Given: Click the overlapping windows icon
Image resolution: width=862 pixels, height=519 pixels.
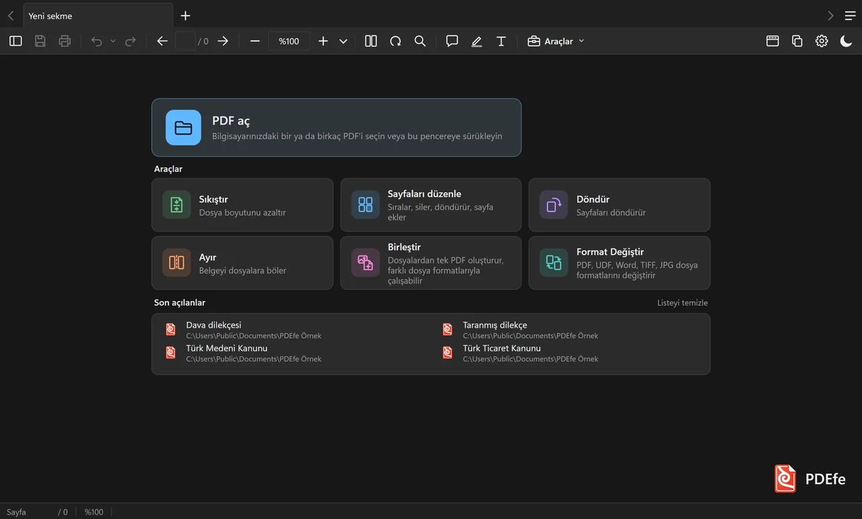Looking at the screenshot, I should (797, 41).
